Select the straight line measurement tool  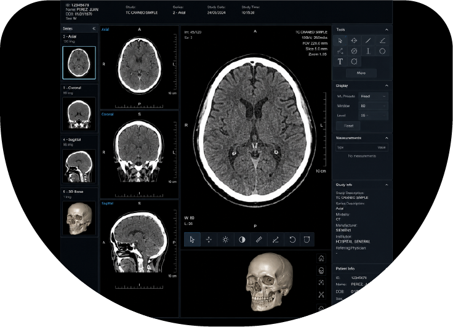pyautogui.click(x=368, y=41)
